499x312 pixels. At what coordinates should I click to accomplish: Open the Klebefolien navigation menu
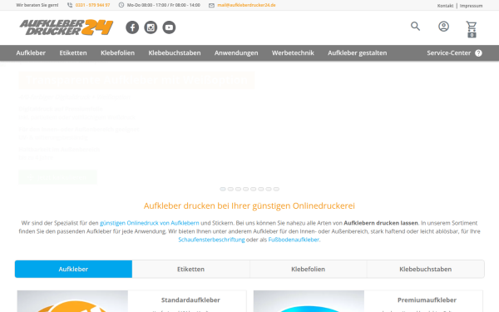tap(118, 53)
